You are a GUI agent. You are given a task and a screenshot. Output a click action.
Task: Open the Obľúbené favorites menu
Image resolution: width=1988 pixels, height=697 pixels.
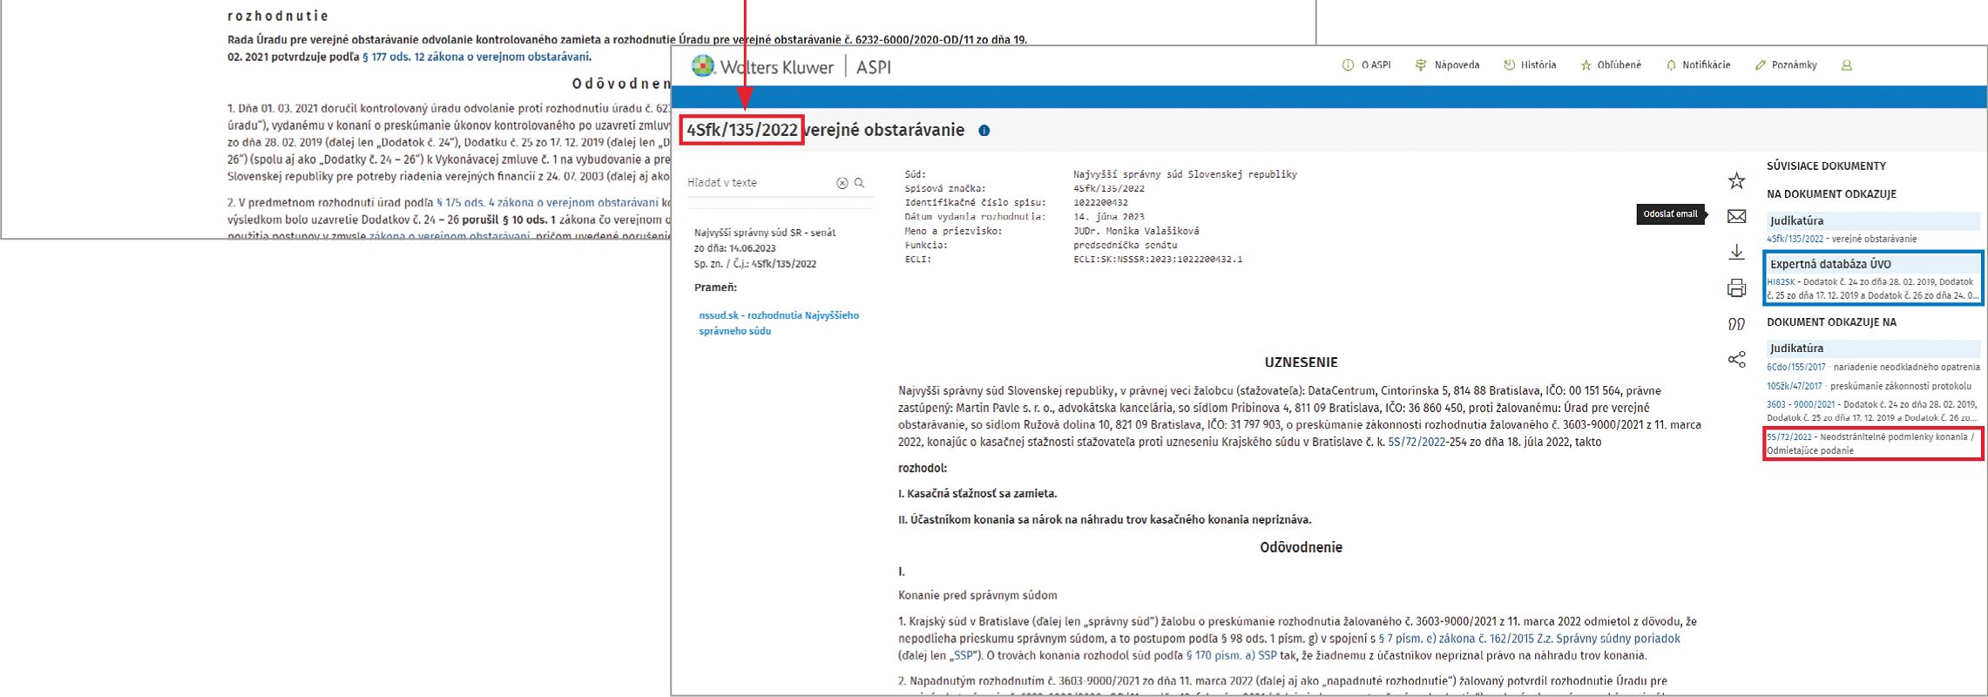pos(1611,65)
